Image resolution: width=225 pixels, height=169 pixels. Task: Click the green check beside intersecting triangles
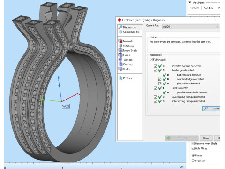tap(160, 101)
